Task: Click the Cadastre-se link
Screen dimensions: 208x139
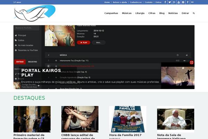Action: pos(136,2)
